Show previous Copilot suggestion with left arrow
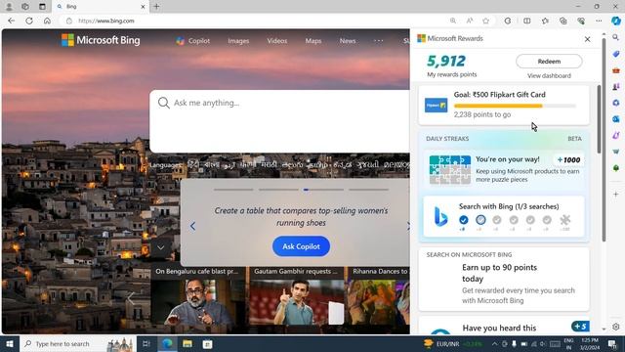The height and width of the screenshot is (352, 625). point(193,226)
